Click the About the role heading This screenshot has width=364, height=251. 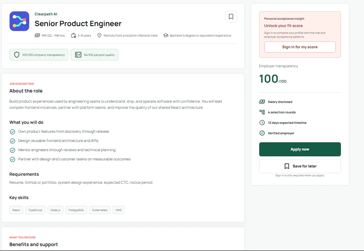[26, 91]
